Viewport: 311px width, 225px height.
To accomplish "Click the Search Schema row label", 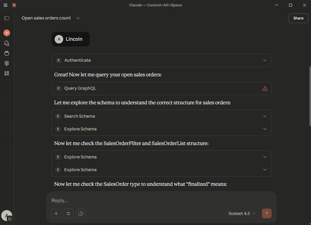I will click(x=80, y=116).
